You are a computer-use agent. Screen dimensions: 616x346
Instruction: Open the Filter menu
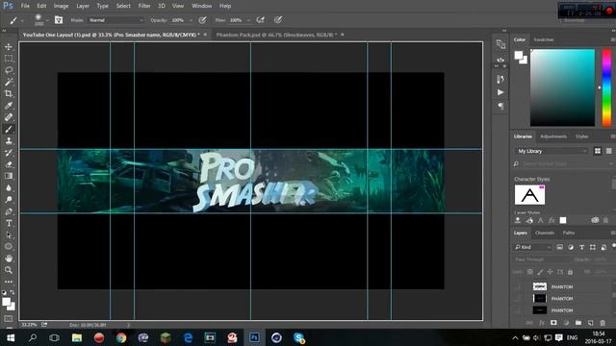point(144,6)
